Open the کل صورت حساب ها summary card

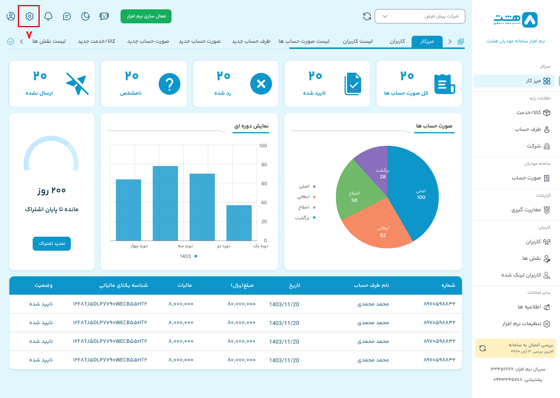coord(419,84)
